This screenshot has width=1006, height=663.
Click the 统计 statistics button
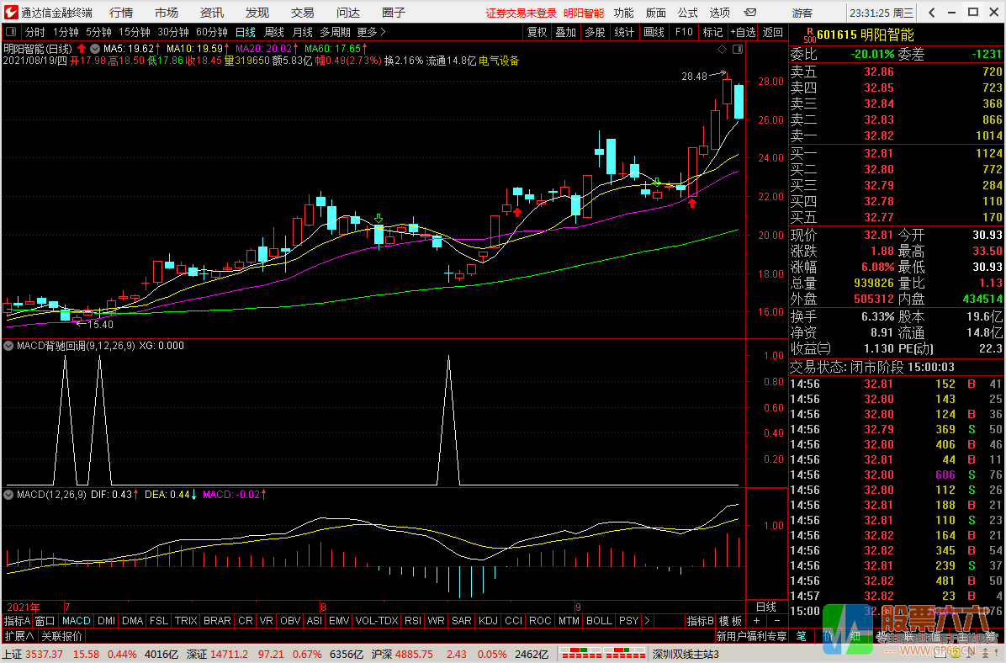(624, 31)
